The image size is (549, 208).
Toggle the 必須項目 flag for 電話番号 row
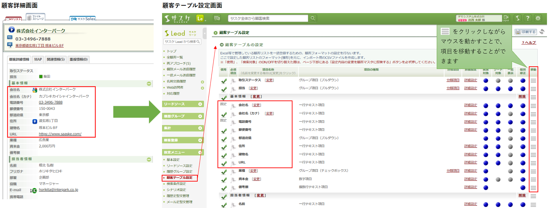pyautogui.click(x=233, y=123)
